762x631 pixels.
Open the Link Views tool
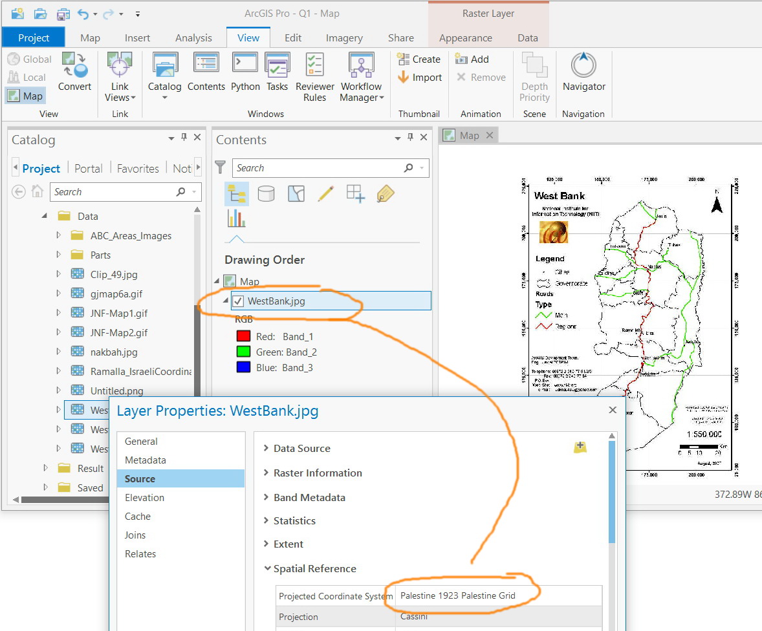120,77
